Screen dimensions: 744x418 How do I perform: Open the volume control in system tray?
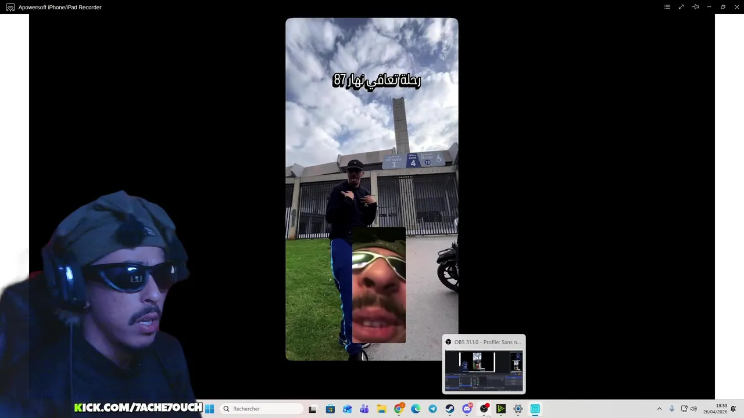pos(693,409)
